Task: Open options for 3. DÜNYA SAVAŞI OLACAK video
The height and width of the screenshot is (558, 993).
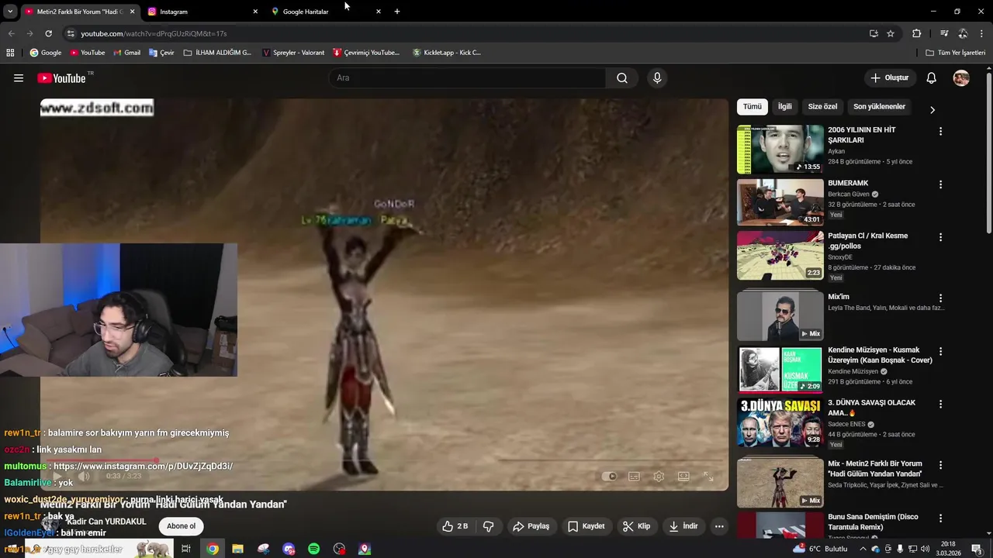Action: tap(940, 404)
